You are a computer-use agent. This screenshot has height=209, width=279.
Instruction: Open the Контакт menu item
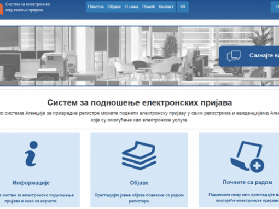[166, 7]
